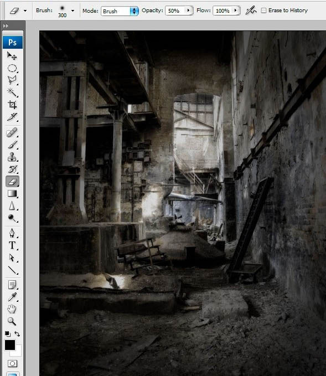326x376 pixels.
Task: Toggle Quick Mask mode button
Action: pos(13,363)
